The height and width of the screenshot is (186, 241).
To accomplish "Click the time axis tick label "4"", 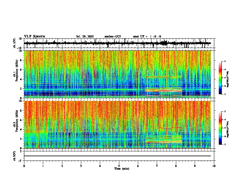I will click(100, 166).
